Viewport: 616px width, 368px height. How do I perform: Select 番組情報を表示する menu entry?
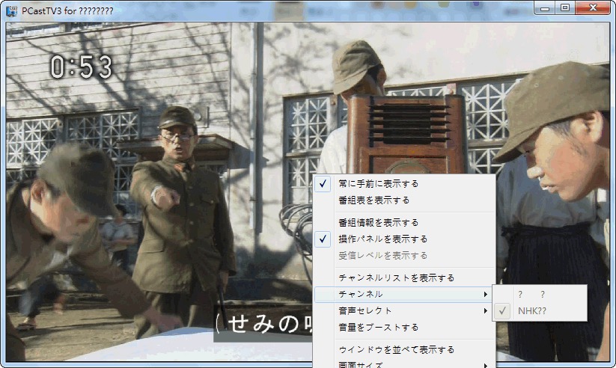(x=378, y=223)
